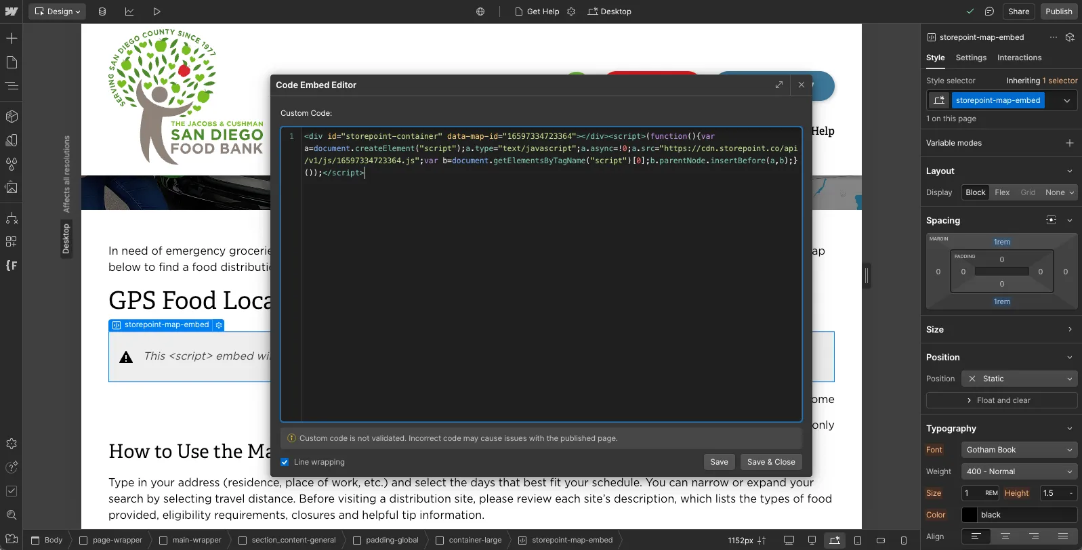The height and width of the screenshot is (550, 1082).
Task: Open the Logic flow icon
Action: click(12, 218)
